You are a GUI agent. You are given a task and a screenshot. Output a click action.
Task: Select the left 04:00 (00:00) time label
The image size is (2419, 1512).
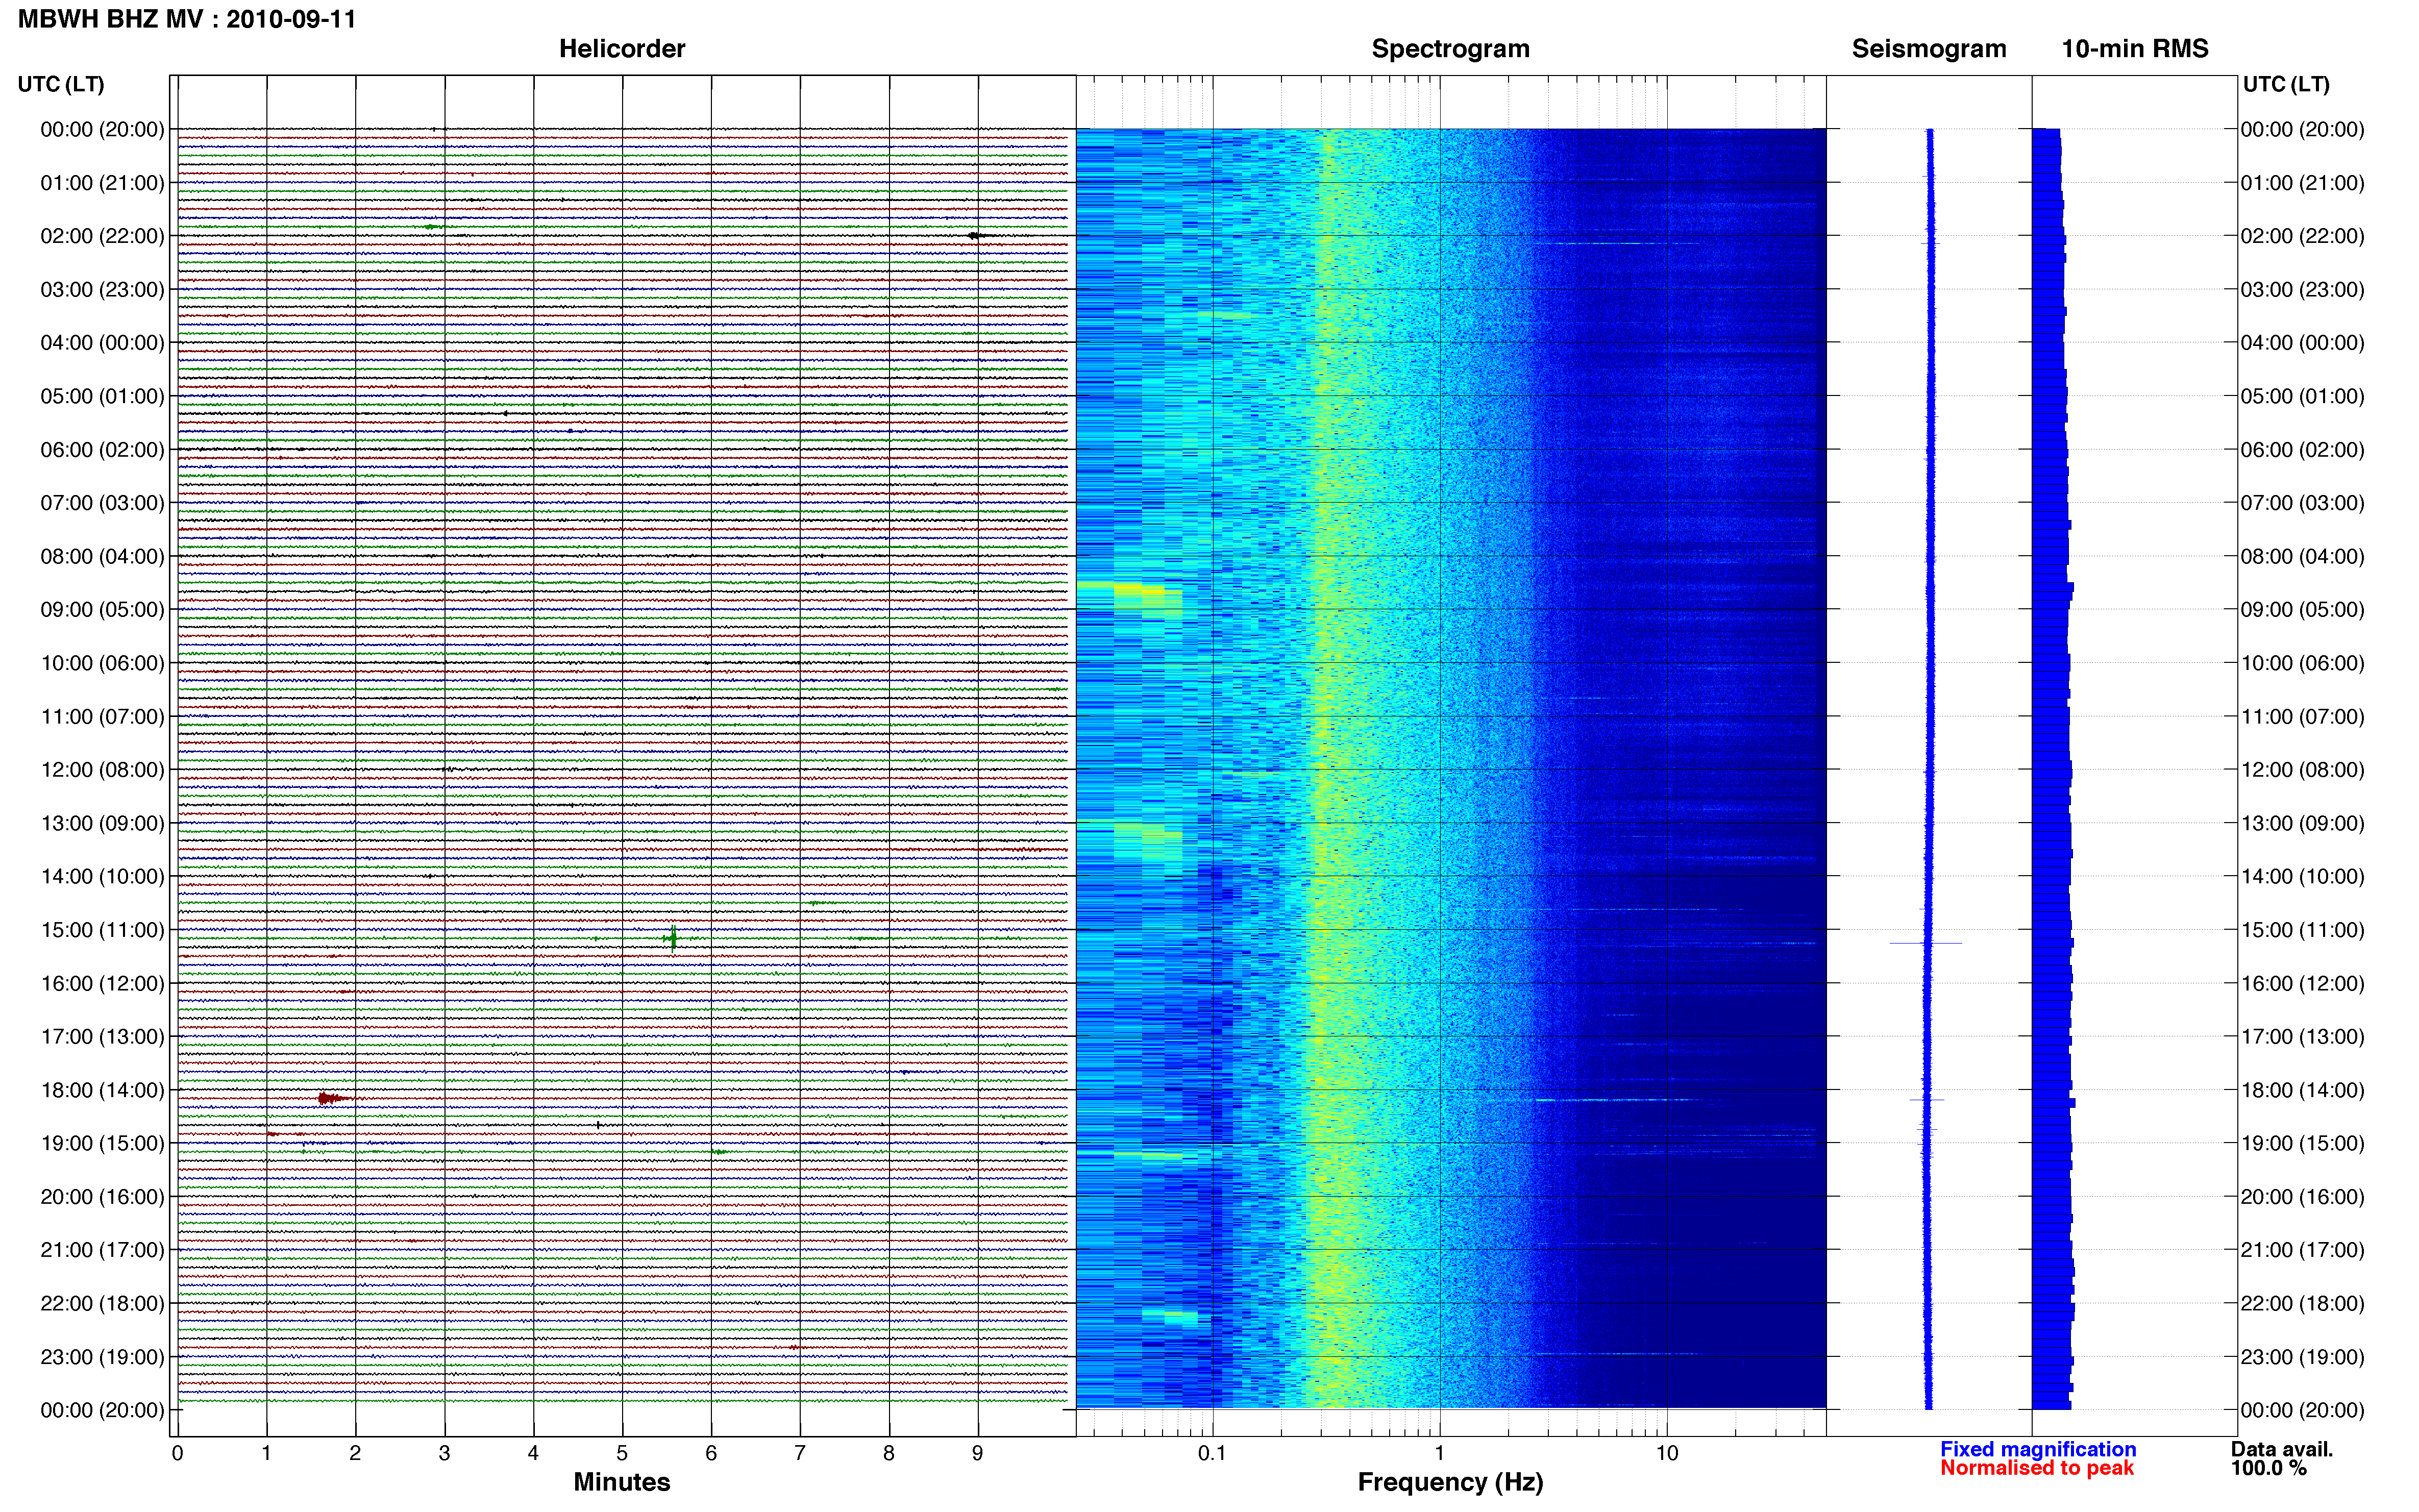click(102, 343)
